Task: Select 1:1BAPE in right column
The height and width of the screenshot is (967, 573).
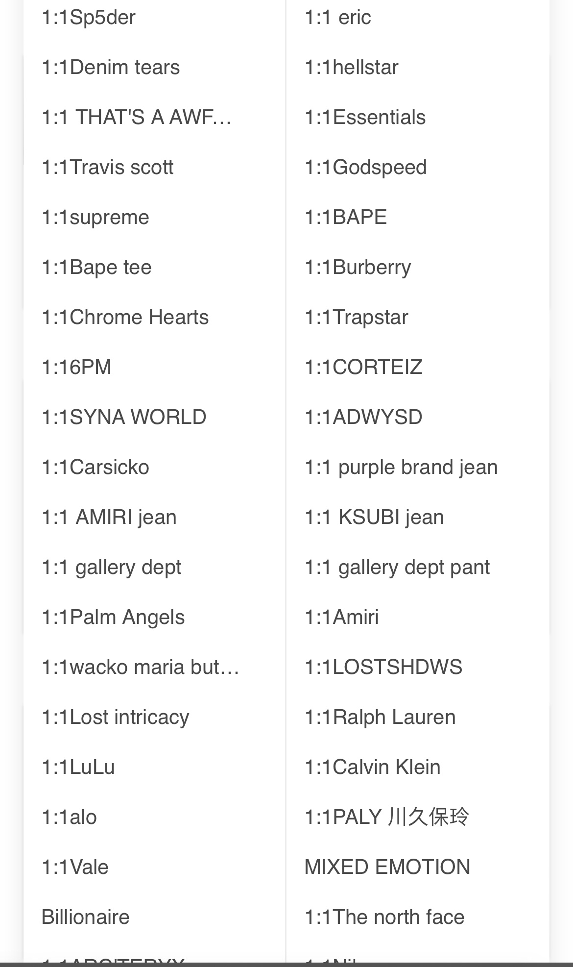Action: click(346, 218)
